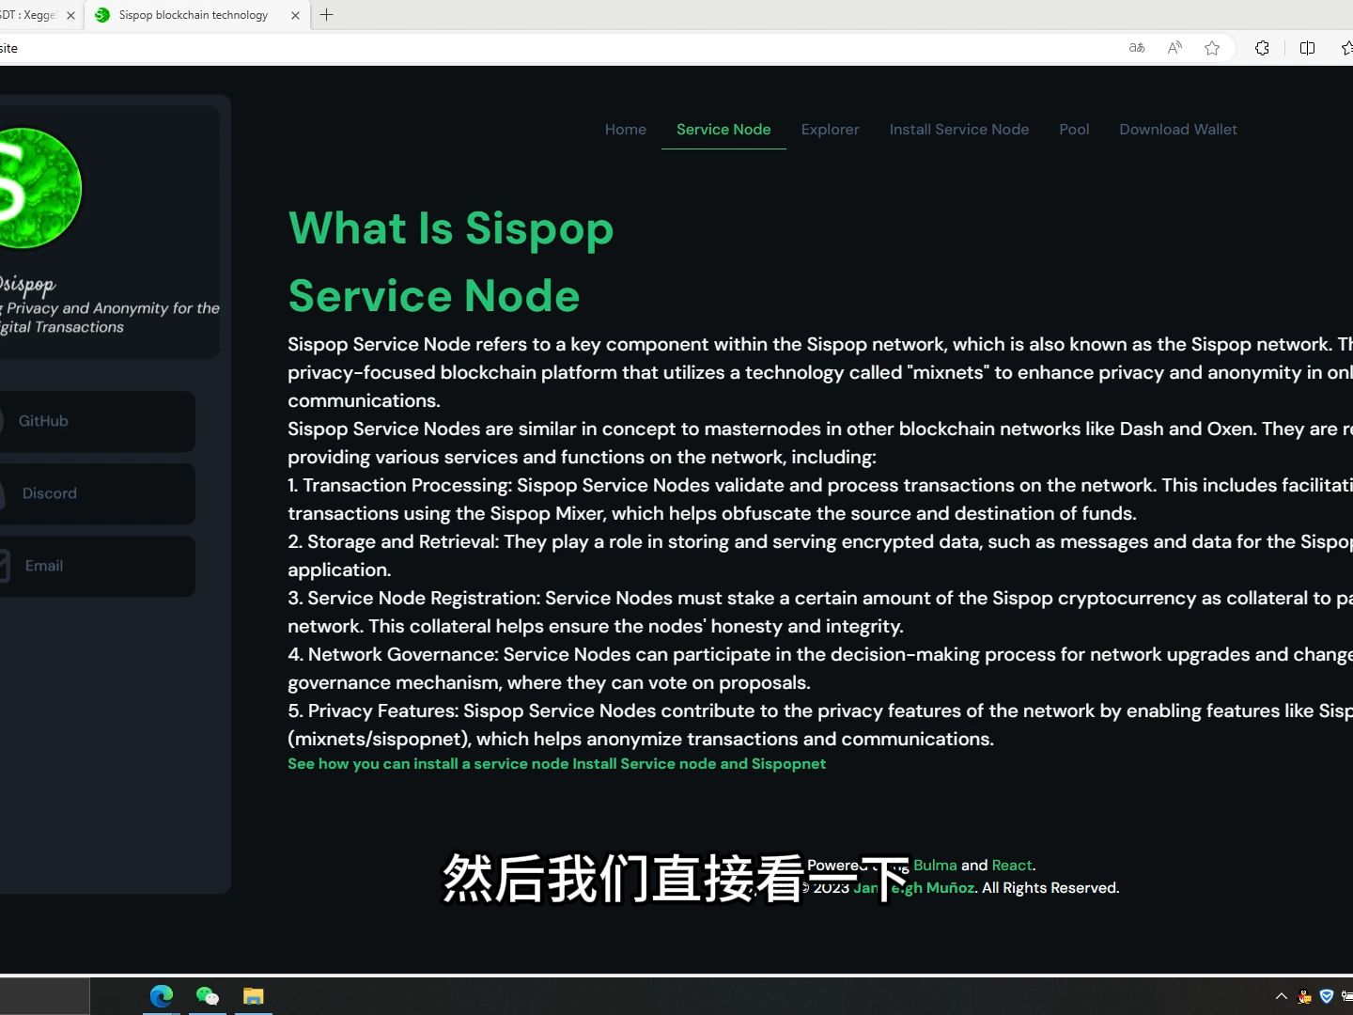Add this page to favorites via star icon
1353x1015 pixels.
click(x=1212, y=48)
